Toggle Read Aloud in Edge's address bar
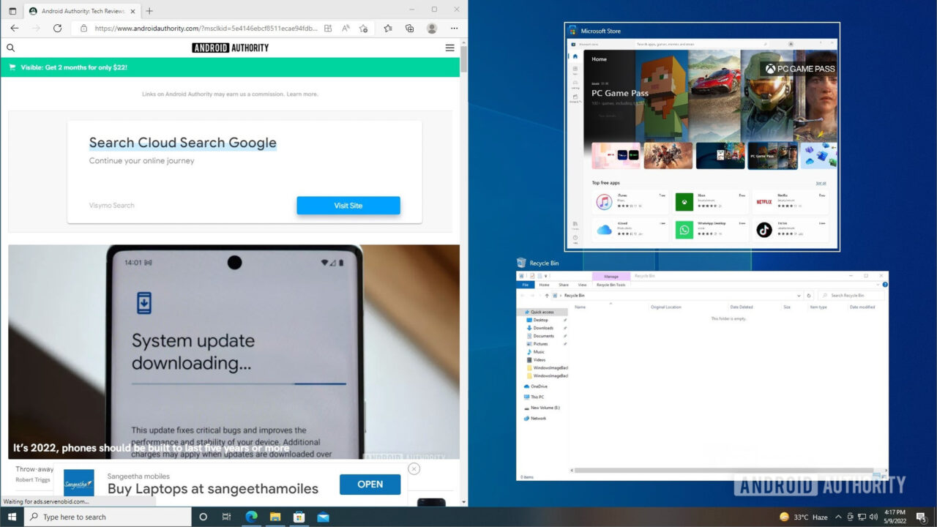Viewport: 937px width, 527px height. click(x=346, y=29)
